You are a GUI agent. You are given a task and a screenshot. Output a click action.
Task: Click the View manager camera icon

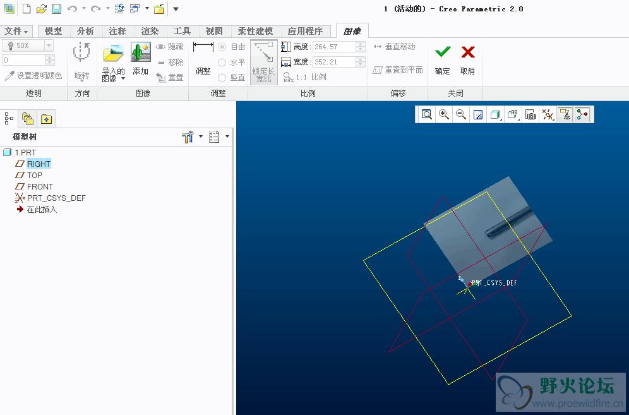pos(530,115)
